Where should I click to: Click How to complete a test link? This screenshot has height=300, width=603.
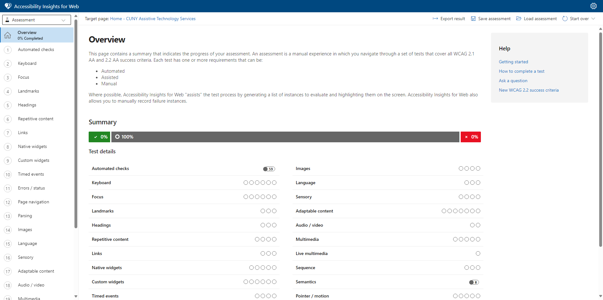pos(522,71)
